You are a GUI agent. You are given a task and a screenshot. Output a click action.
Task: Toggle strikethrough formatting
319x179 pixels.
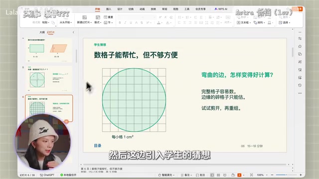click(142, 23)
